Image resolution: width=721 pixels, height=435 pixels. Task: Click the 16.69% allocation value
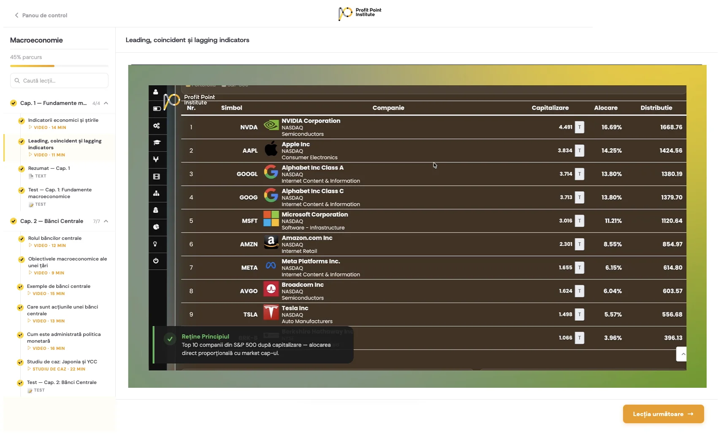click(x=611, y=127)
